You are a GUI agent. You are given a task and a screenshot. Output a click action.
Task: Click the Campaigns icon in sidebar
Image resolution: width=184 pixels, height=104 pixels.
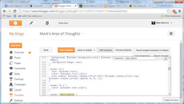11,84
